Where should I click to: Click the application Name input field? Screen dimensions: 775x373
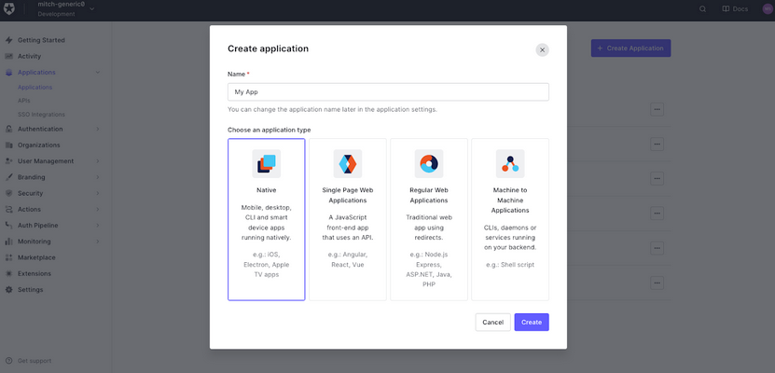(x=388, y=92)
